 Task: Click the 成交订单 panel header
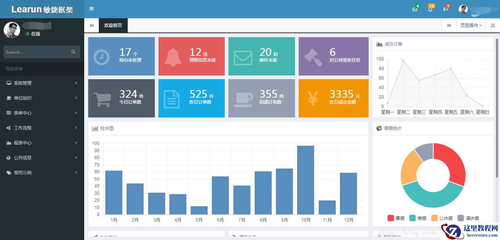(x=433, y=44)
